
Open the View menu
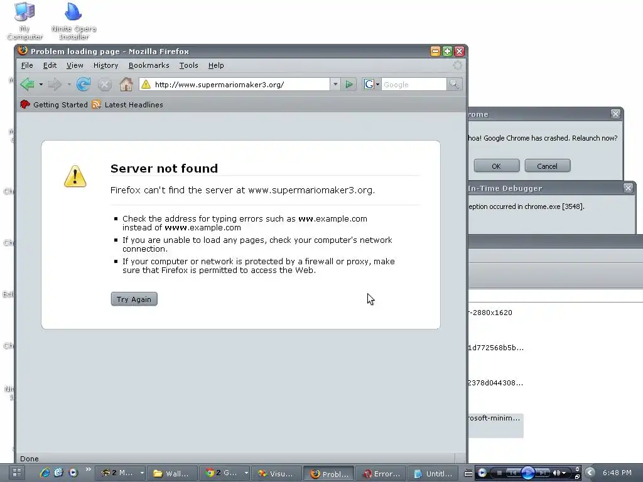point(75,65)
